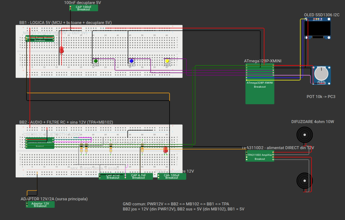Select the lower speaker component
The image size is (345, 220).
305,181
